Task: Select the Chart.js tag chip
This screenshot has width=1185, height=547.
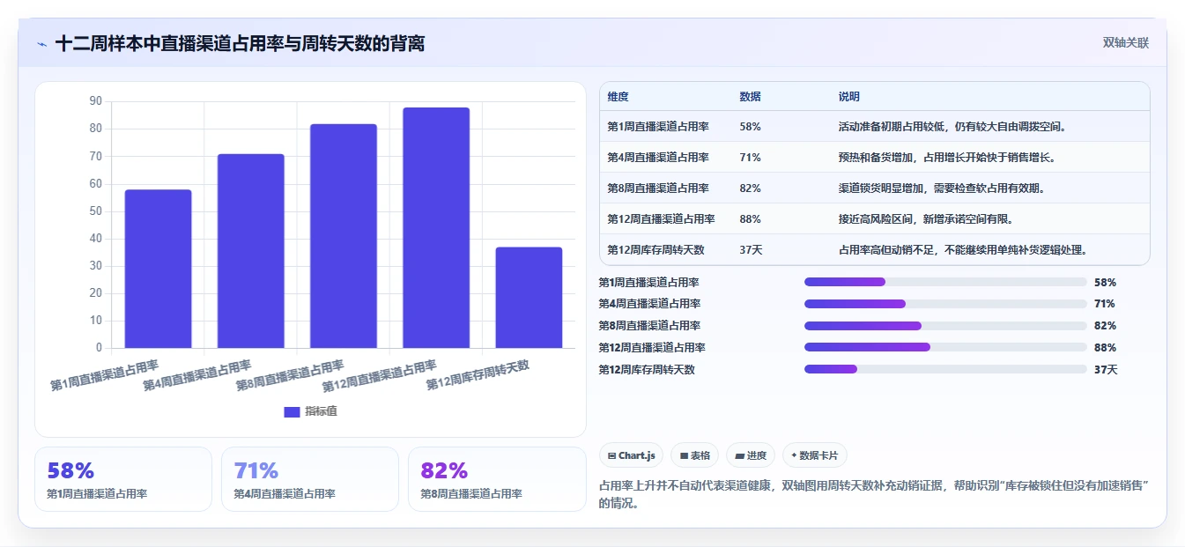Action: [x=632, y=455]
